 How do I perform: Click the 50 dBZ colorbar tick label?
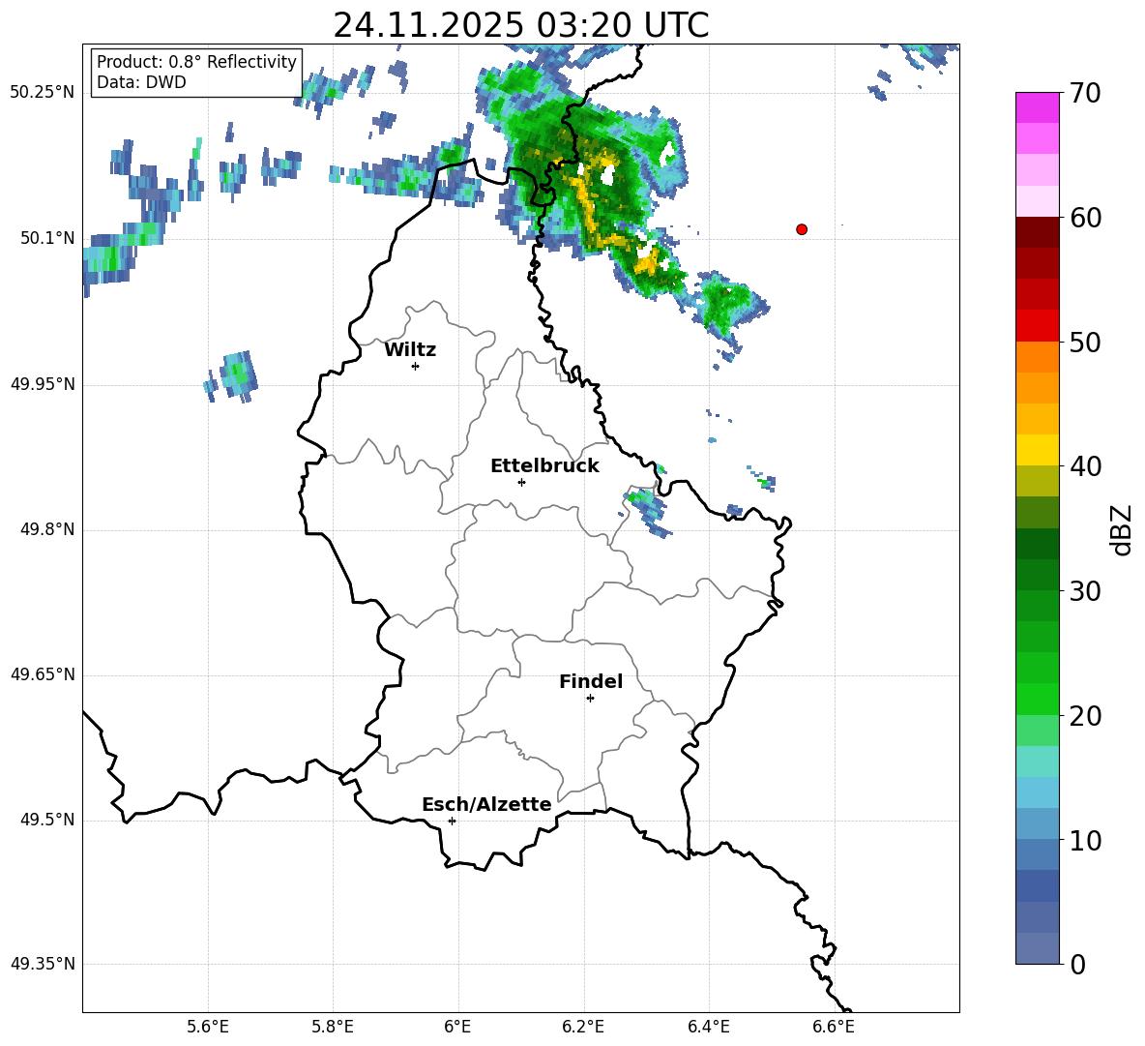[x=1085, y=343]
